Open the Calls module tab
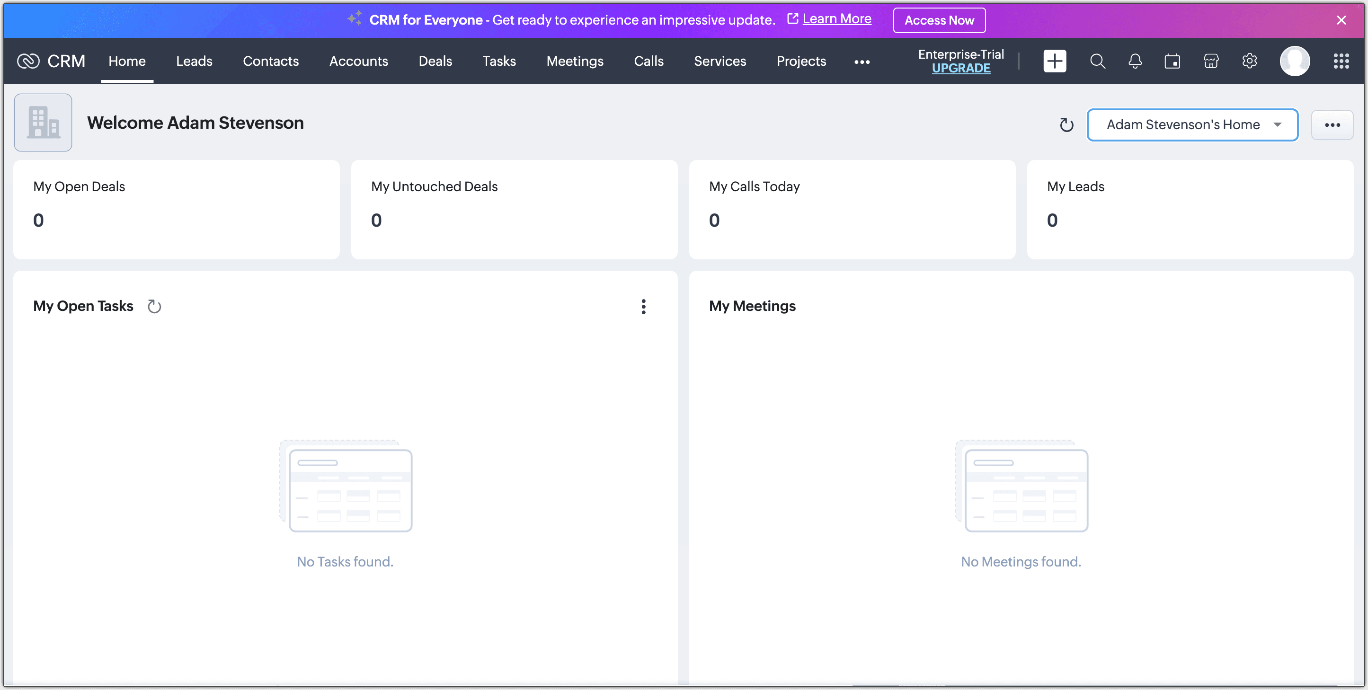 648,61
